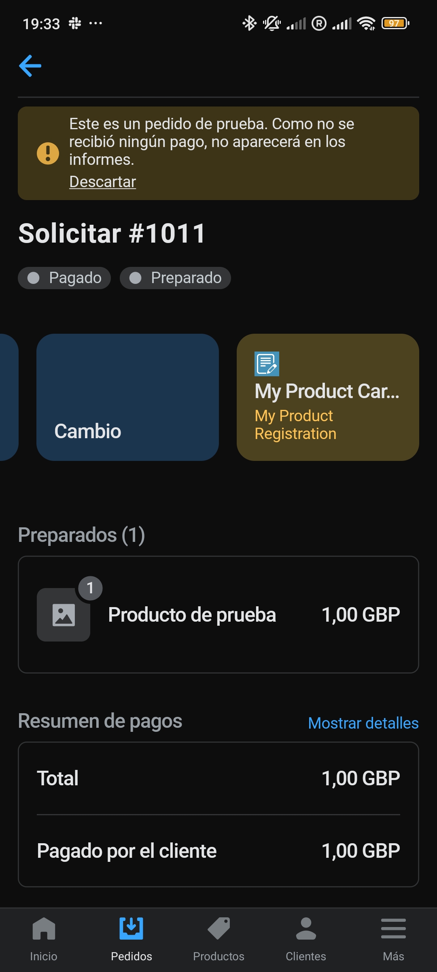Image resolution: width=437 pixels, height=972 pixels.
Task: Tap the quantity badge on product thumbnail
Action: coord(90,588)
